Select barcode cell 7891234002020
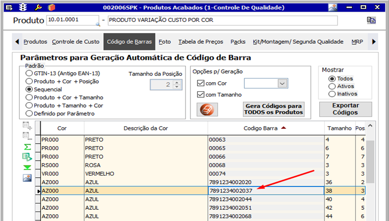389x221 pixels. (266, 182)
